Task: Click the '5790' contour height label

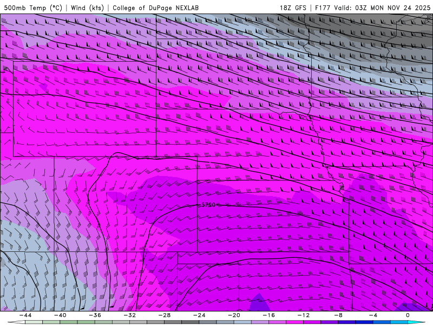Action: pyautogui.click(x=208, y=205)
